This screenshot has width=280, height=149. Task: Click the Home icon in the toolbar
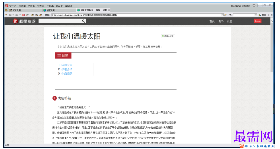6,15
